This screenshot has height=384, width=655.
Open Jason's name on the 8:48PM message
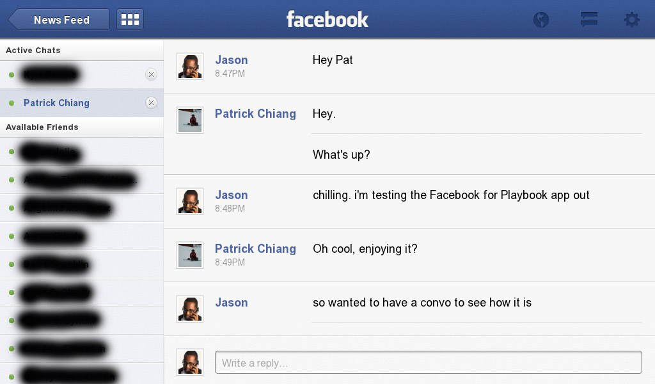click(x=231, y=195)
